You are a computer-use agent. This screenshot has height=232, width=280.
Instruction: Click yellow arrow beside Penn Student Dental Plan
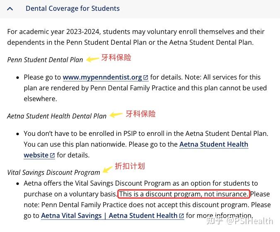pos(92,59)
